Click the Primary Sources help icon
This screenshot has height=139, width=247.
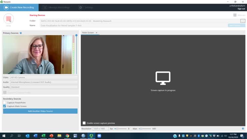tap(21, 33)
